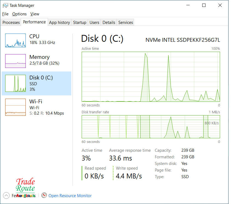This screenshot has width=231, height=204.
Task: Go to the Users tab
Action: (95, 23)
